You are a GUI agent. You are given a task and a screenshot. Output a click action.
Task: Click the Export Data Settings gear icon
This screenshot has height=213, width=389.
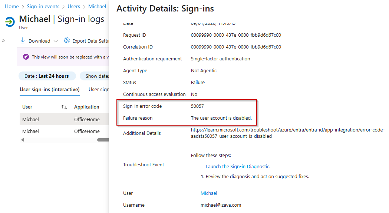tap(67, 41)
